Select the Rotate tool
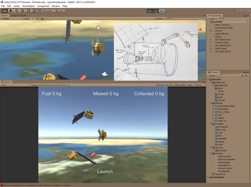Screen dimensions: 251x187 [17, 11]
